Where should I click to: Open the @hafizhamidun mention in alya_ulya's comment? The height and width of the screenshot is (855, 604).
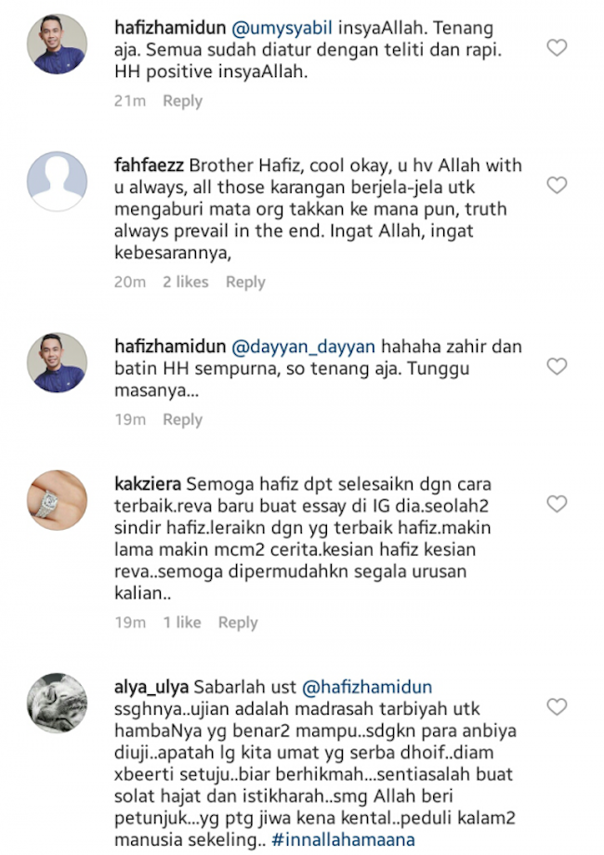click(x=367, y=687)
